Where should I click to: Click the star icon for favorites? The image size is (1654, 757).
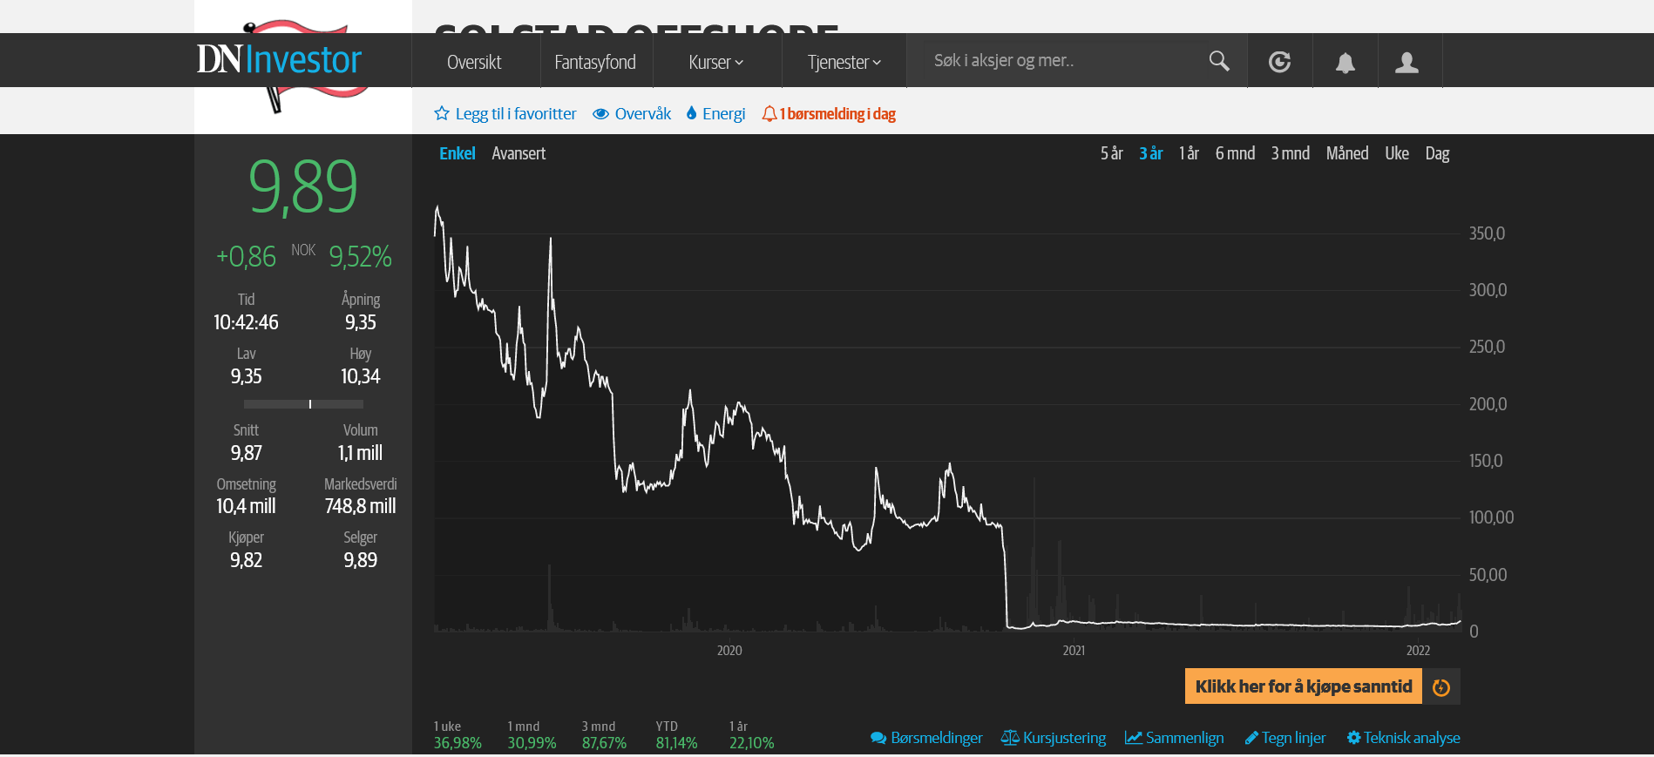[442, 113]
